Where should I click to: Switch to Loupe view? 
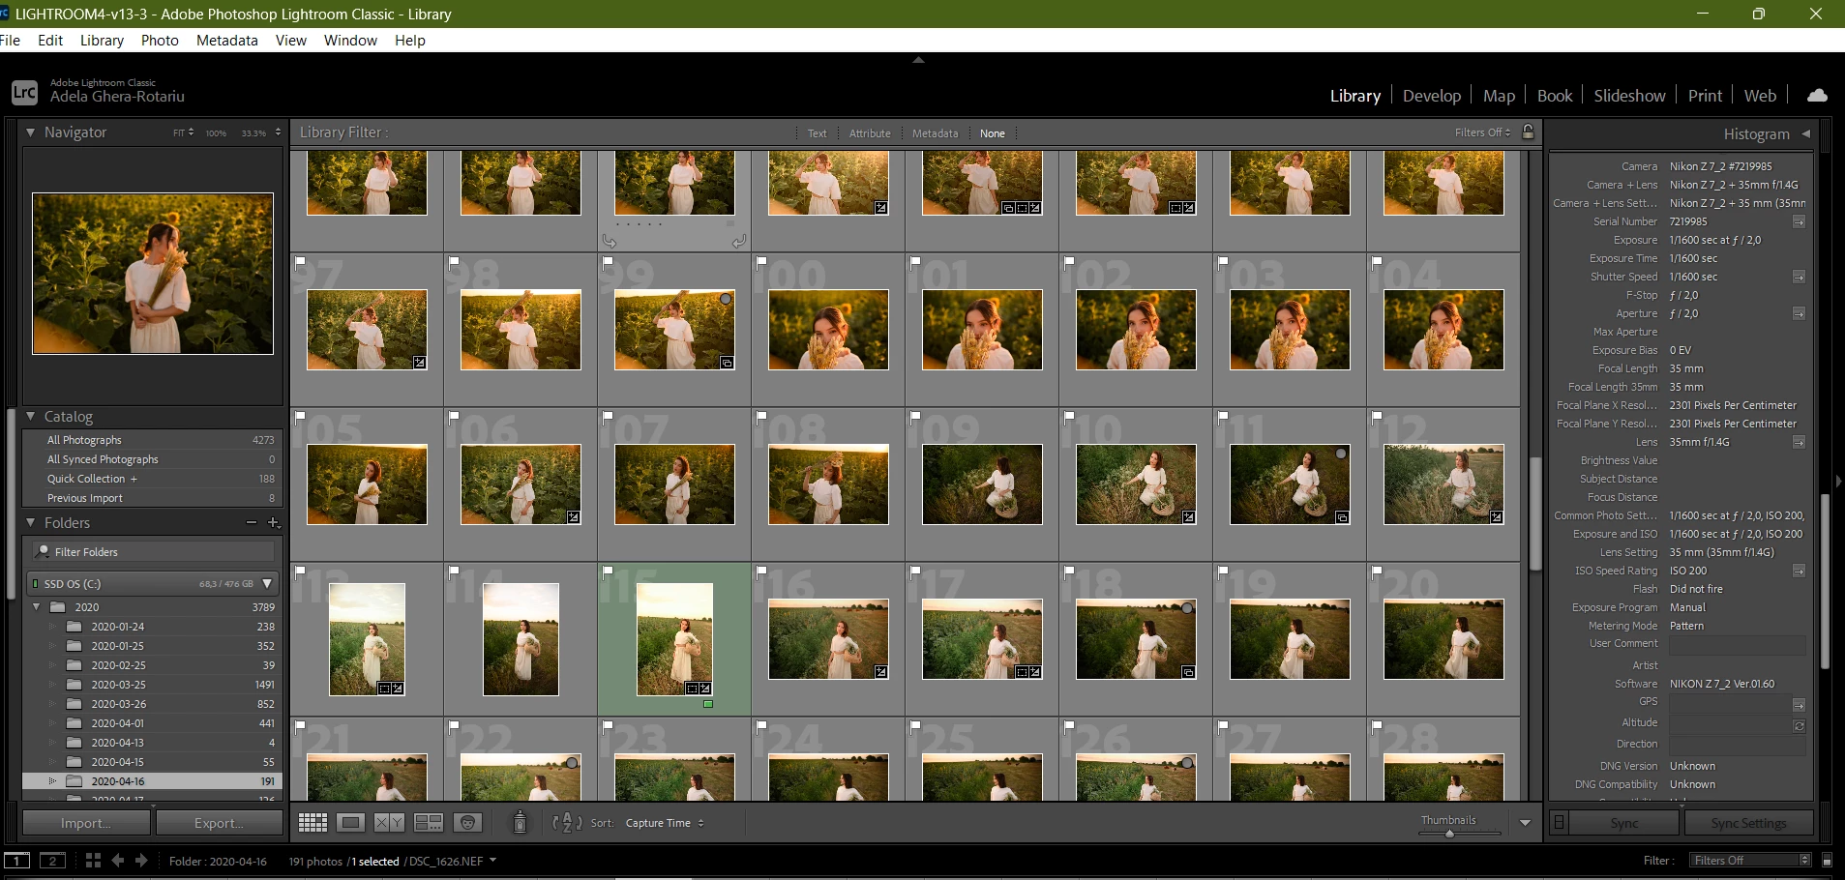351,823
